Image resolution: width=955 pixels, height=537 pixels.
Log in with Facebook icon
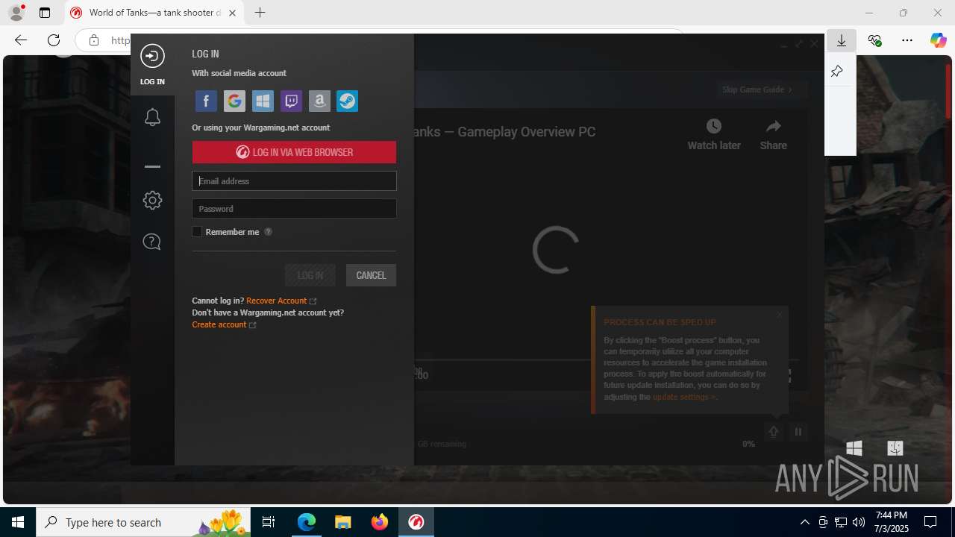point(206,101)
